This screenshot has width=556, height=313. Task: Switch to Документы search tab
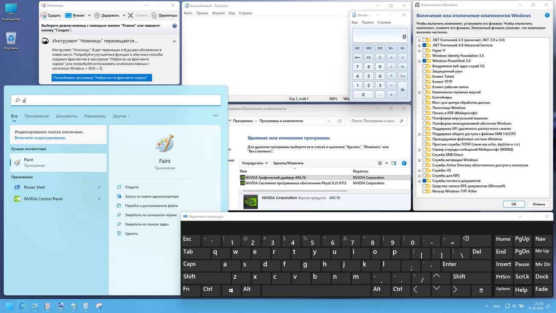pyautogui.click(x=66, y=116)
